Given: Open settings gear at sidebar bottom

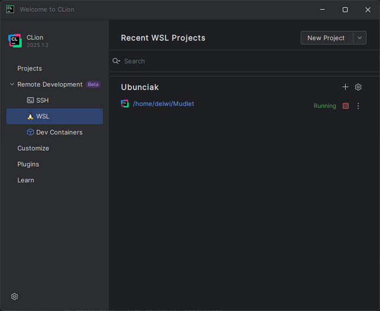Looking at the screenshot, I should click(15, 296).
